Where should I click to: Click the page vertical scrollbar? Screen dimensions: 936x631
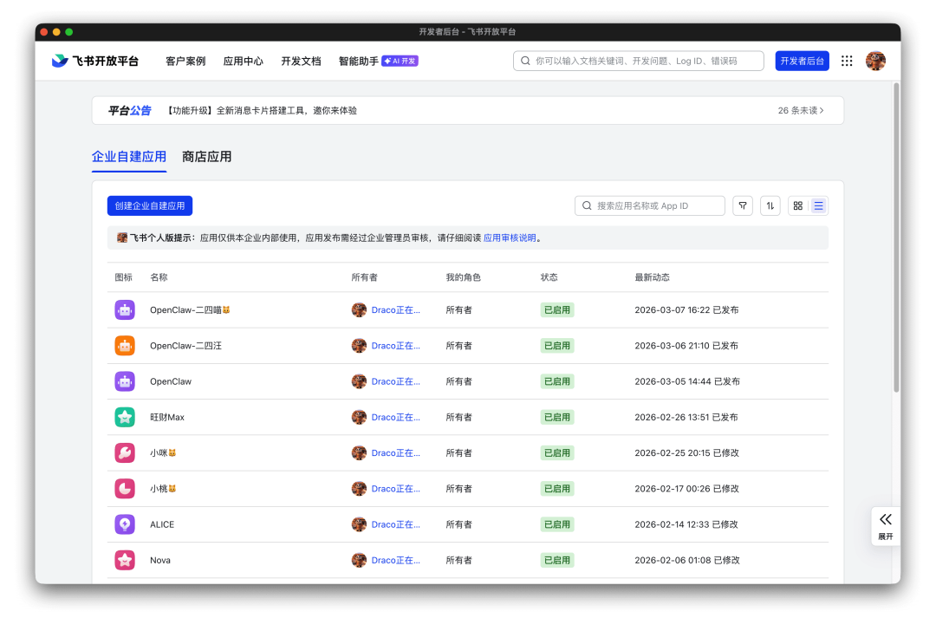tap(896, 234)
